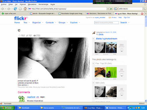
Task: Go to the Firefox home page icon
Action: click(25, 9)
